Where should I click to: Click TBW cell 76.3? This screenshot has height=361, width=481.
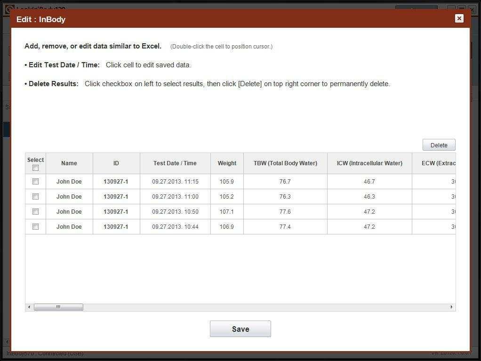click(x=285, y=197)
